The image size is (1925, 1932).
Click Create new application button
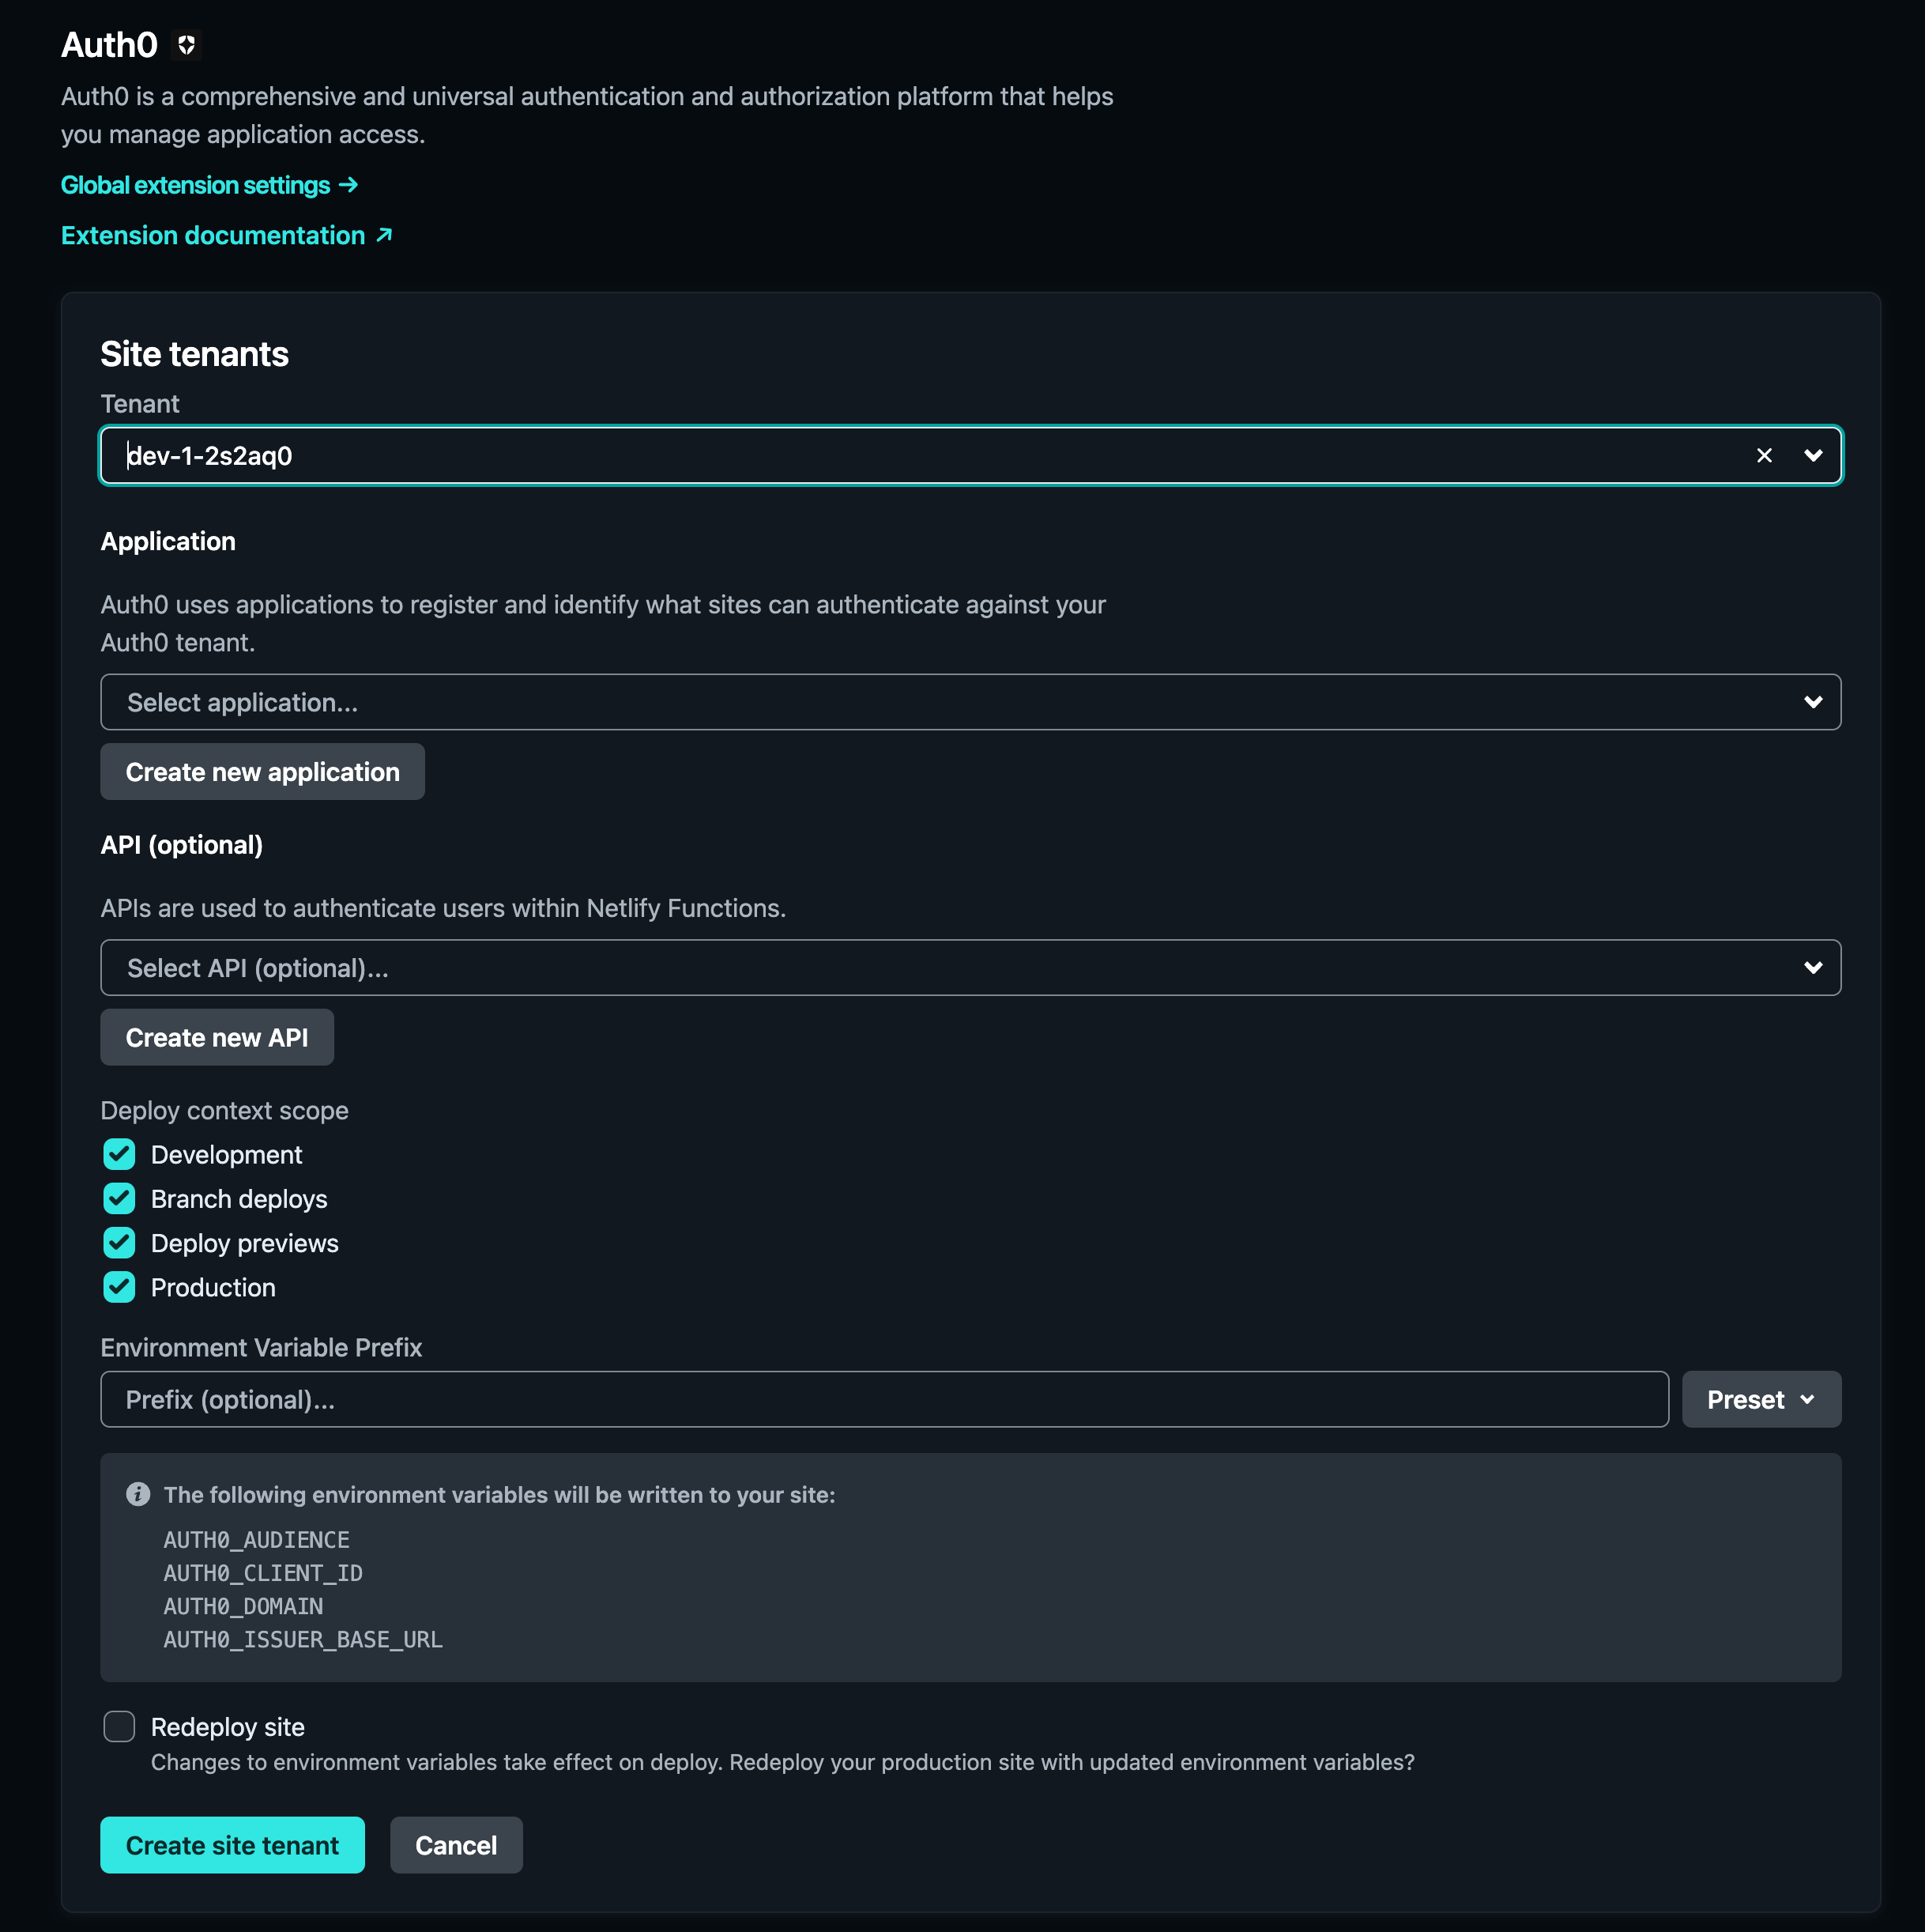coord(262,771)
